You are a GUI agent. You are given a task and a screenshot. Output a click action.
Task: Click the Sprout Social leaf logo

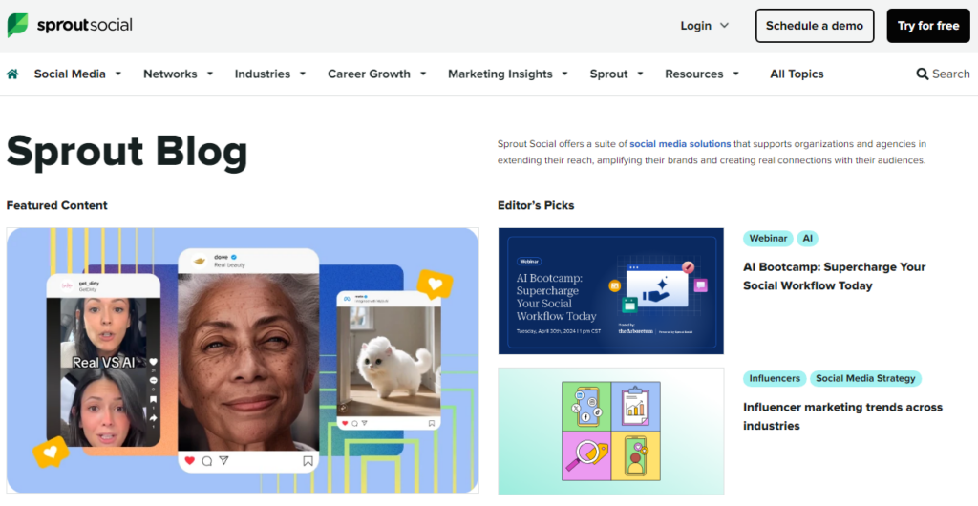(17, 25)
